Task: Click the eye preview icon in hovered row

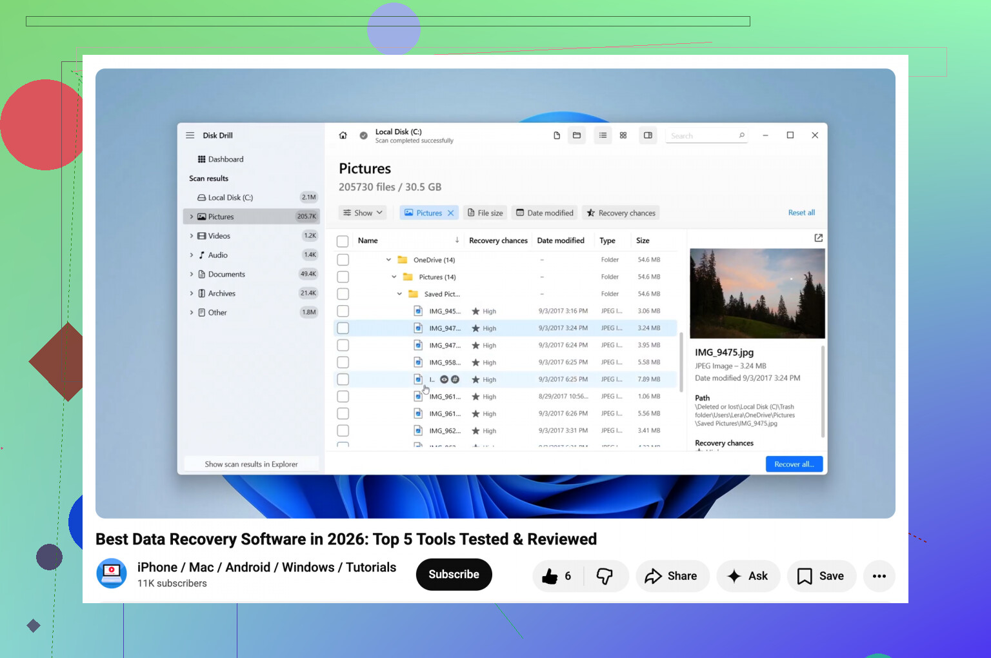Action: pyautogui.click(x=444, y=379)
